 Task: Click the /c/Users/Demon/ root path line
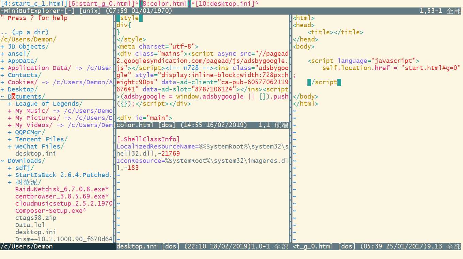[x=29, y=39]
